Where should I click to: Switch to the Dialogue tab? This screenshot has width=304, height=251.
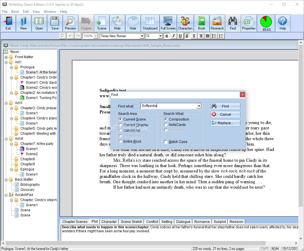[x=183, y=222]
